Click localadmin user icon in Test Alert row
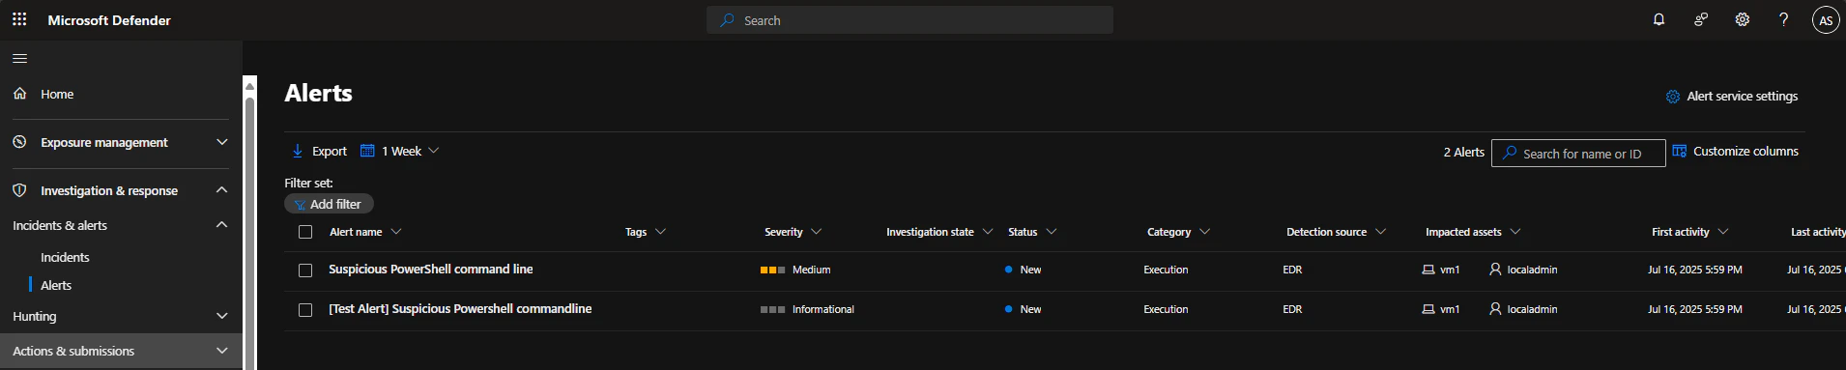The height and width of the screenshot is (370, 1846). tap(1495, 309)
